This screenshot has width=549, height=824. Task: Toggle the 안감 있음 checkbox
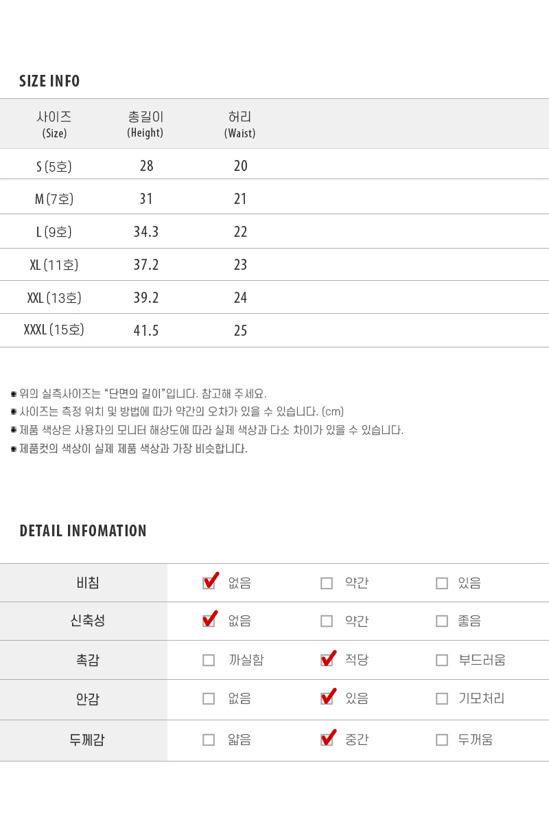coord(327,698)
